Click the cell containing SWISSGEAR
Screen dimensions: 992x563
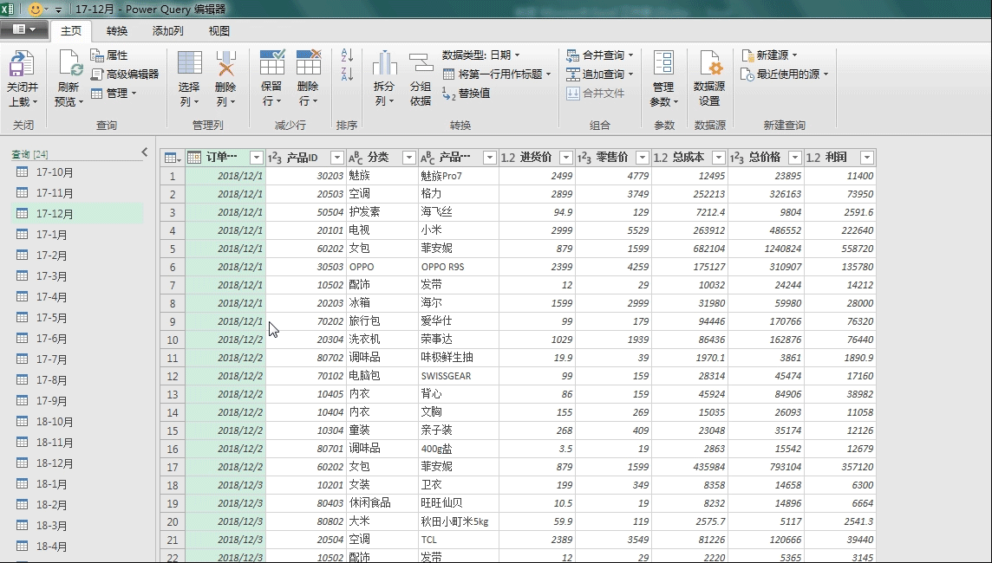(x=459, y=376)
